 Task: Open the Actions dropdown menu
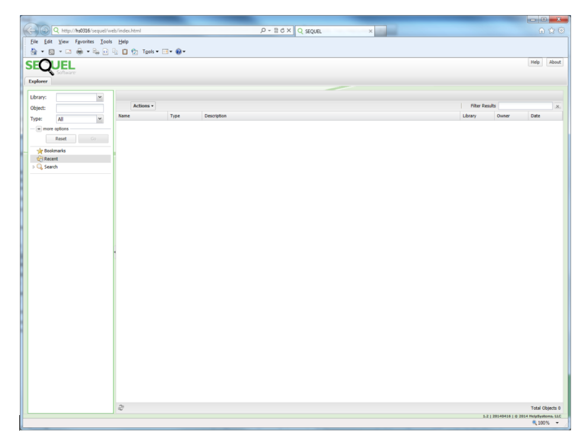point(143,106)
